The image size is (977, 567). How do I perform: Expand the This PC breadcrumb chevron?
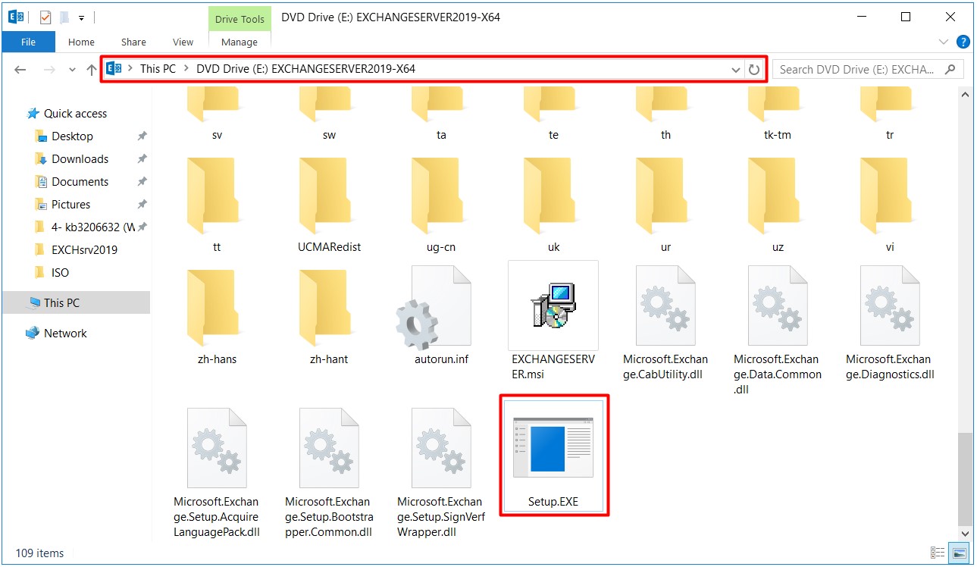(186, 69)
